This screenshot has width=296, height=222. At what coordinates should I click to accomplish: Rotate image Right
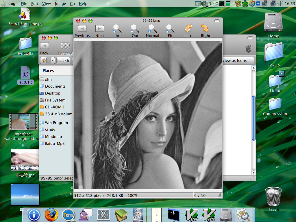206,31
